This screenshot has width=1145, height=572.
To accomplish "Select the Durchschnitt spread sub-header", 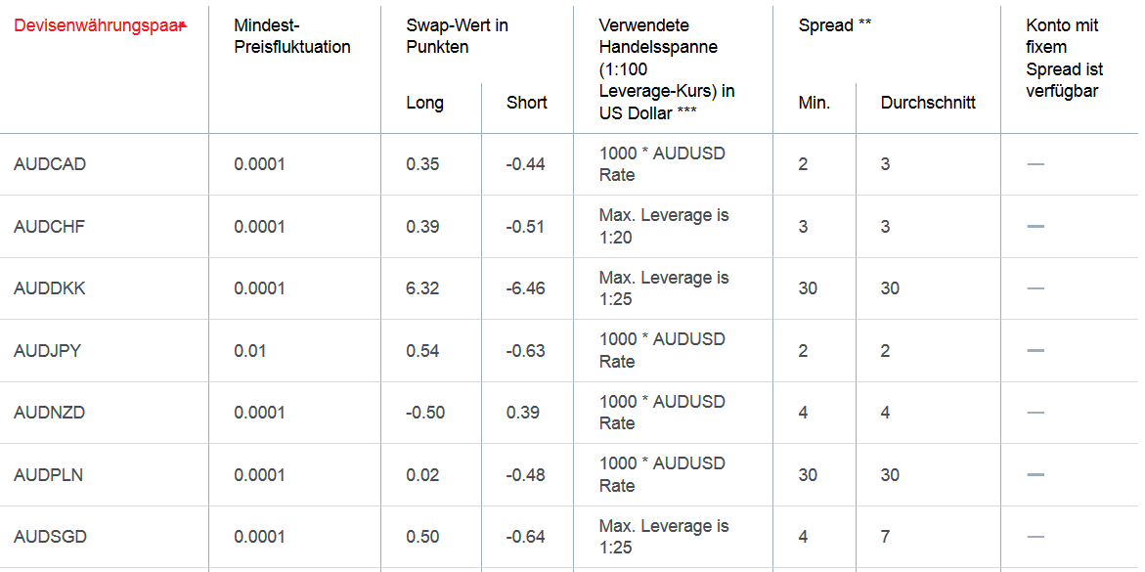I will (x=928, y=103).
